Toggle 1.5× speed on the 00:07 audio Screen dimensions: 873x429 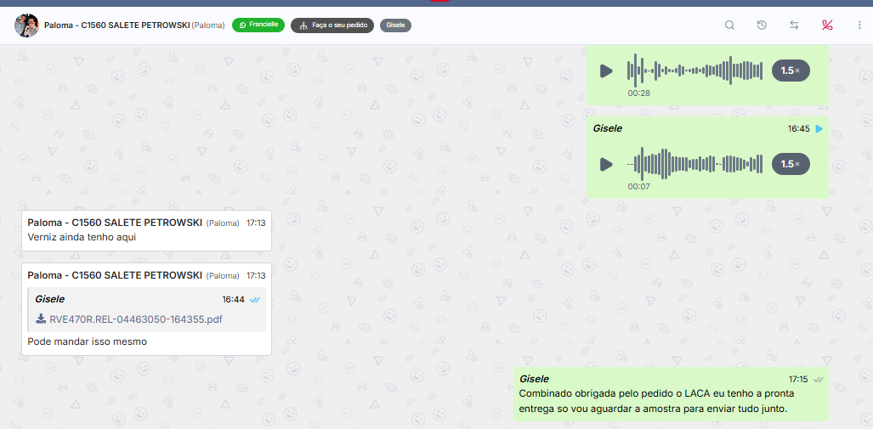(791, 164)
